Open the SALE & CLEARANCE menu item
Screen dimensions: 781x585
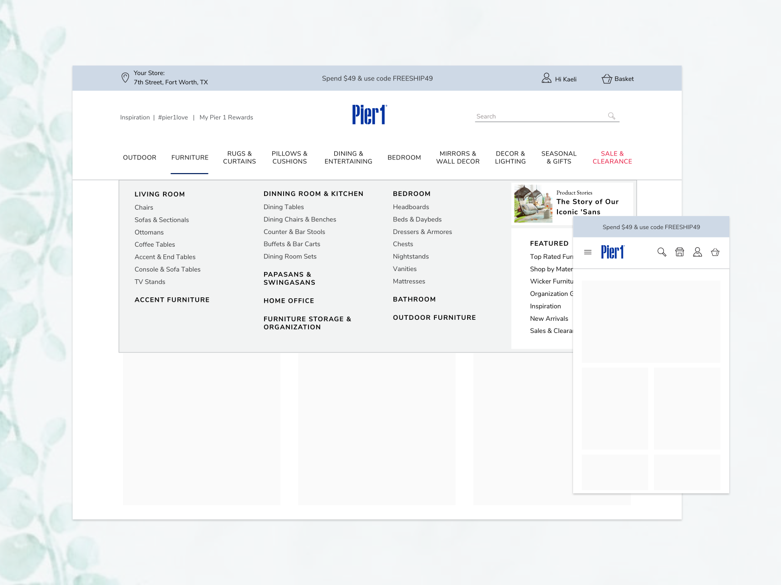tap(612, 157)
